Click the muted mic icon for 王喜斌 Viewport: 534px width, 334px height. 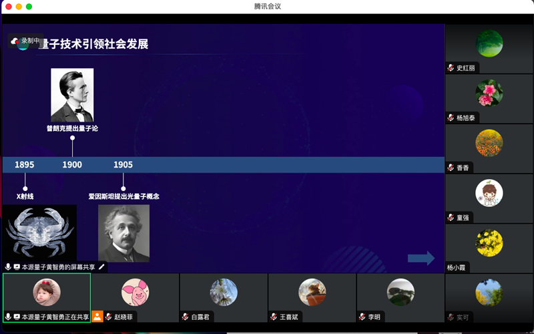click(274, 317)
